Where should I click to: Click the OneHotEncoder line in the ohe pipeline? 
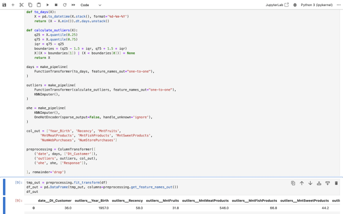click(93, 117)
